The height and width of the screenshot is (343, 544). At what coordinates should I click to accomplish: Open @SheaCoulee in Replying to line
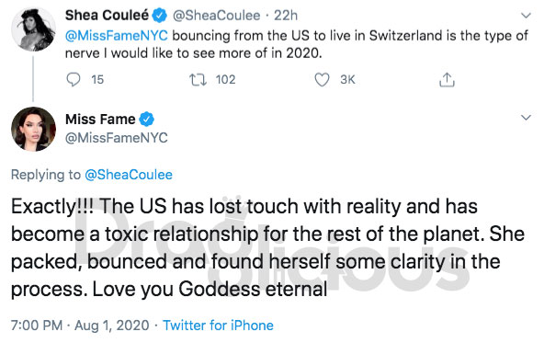[x=129, y=175]
